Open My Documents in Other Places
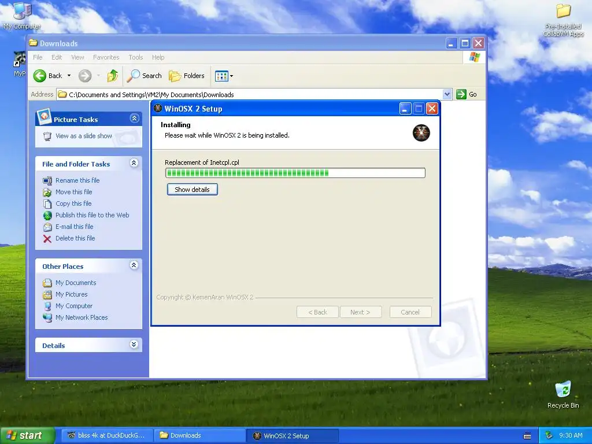Screen dimensions: 592x444 point(76,283)
